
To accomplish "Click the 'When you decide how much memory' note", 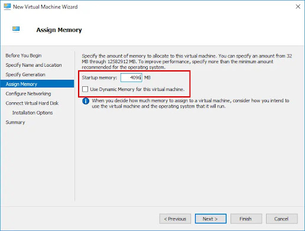I will (x=190, y=103).
